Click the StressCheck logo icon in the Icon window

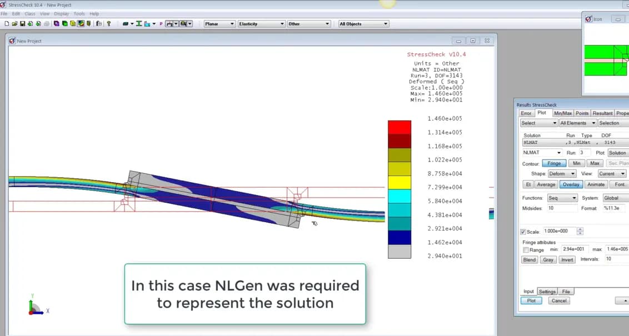(x=590, y=18)
